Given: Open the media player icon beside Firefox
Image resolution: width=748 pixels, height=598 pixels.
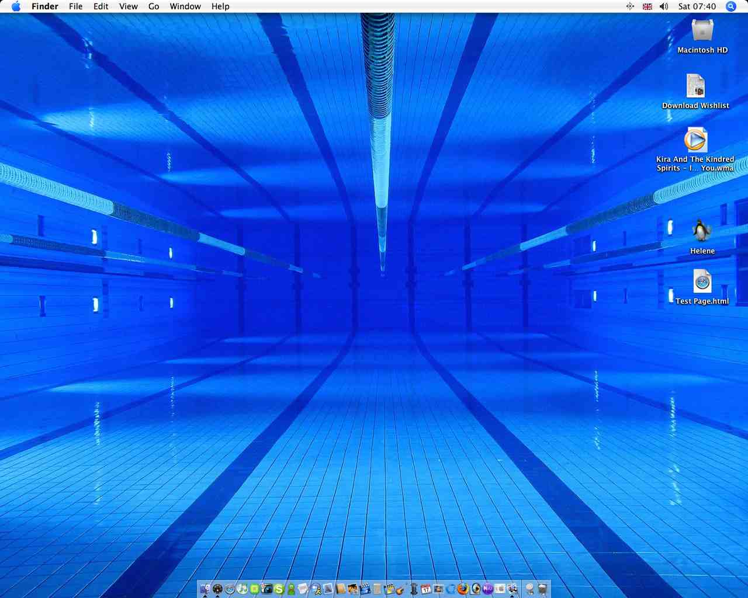Looking at the screenshot, I should 476,589.
